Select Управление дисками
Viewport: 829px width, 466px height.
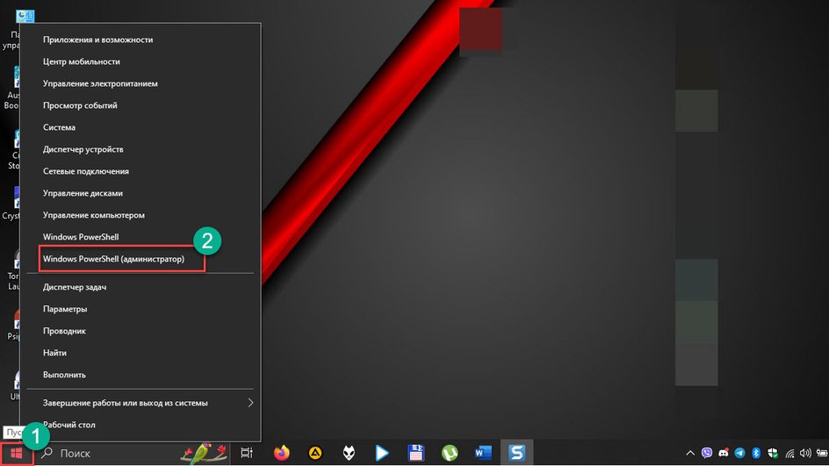(x=141, y=193)
